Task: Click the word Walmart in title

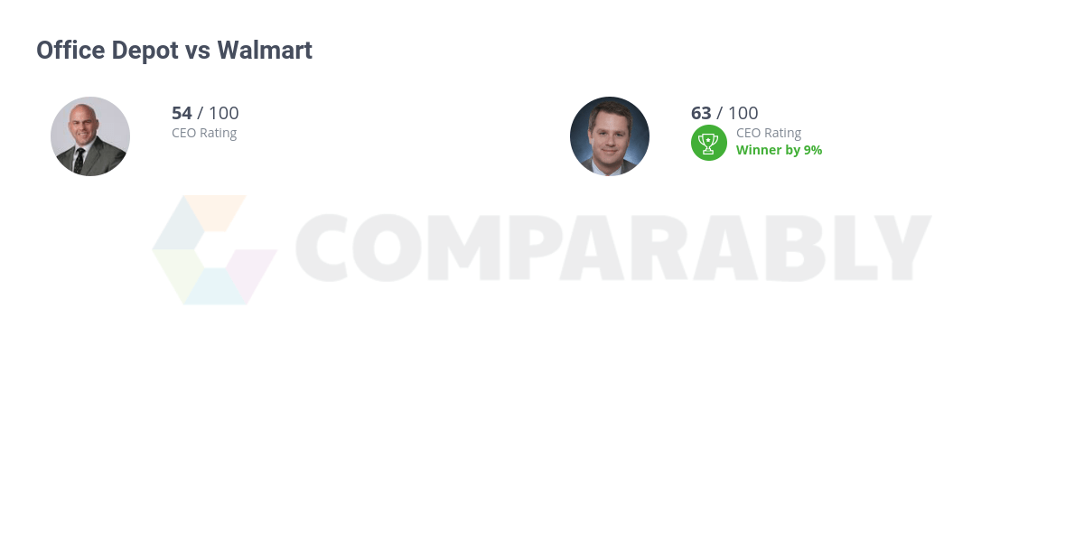Action: tap(265, 51)
